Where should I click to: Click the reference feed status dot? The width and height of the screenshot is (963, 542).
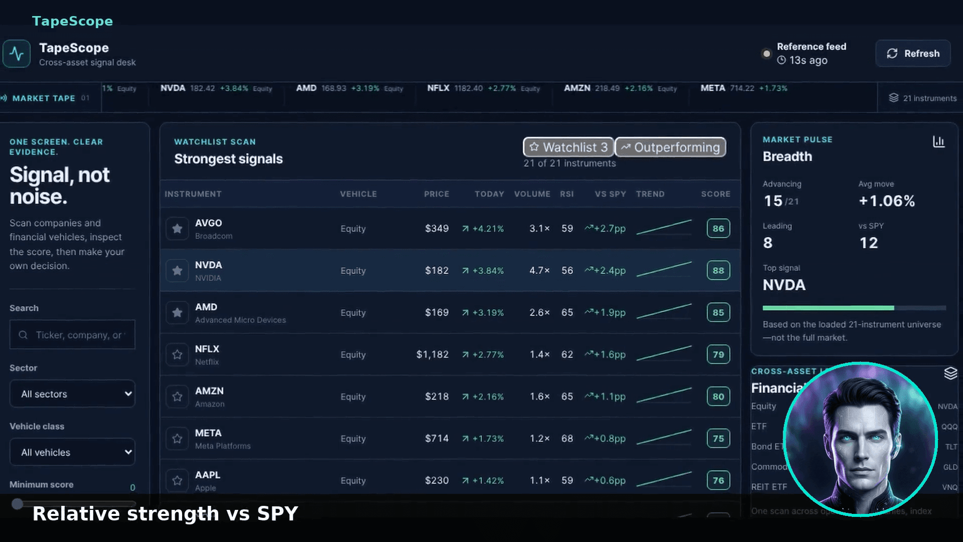(766, 54)
